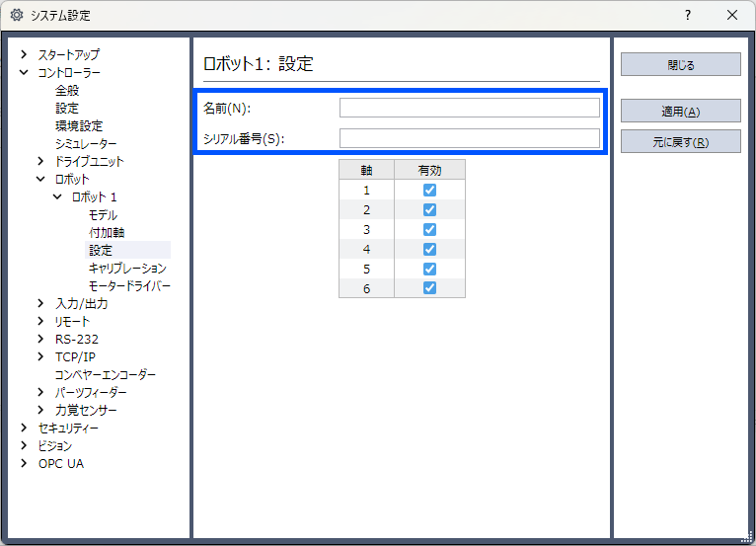Select the 力覚センサー tree label
The image size is (756, 546).
coord(86,410)
